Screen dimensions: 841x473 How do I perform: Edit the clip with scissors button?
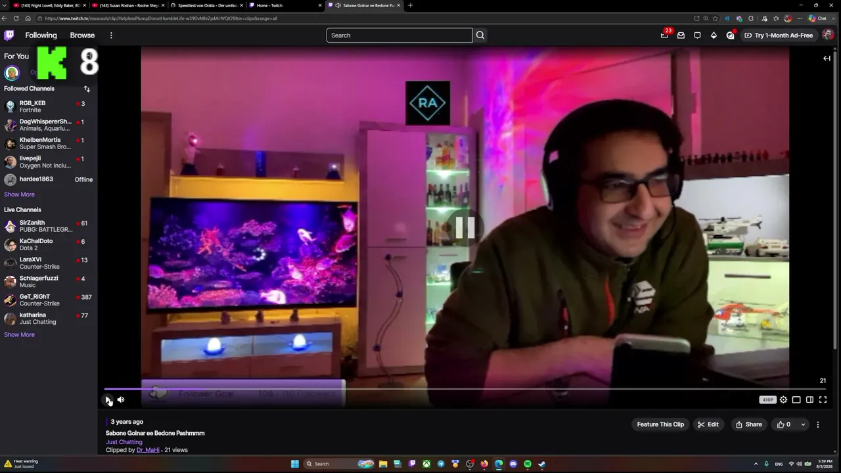(x=708, y=424)
